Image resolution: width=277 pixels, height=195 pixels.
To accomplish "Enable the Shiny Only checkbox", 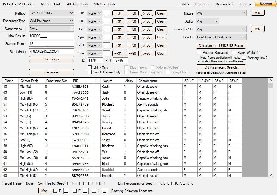I will tap(90, 67).
